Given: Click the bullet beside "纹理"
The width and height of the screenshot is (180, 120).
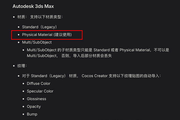Looking at the screenshot, I should pyautogui.click(x=14, y=66).
